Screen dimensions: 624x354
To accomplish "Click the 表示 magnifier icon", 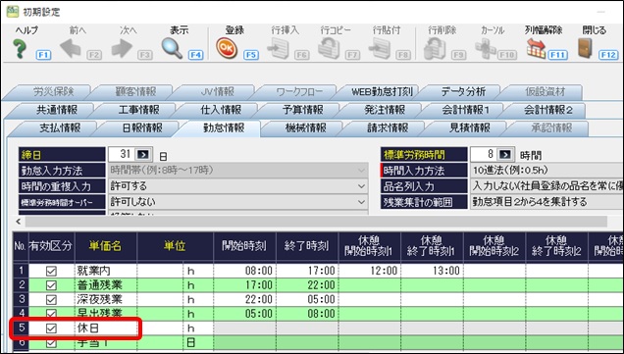I will [172, 49].
